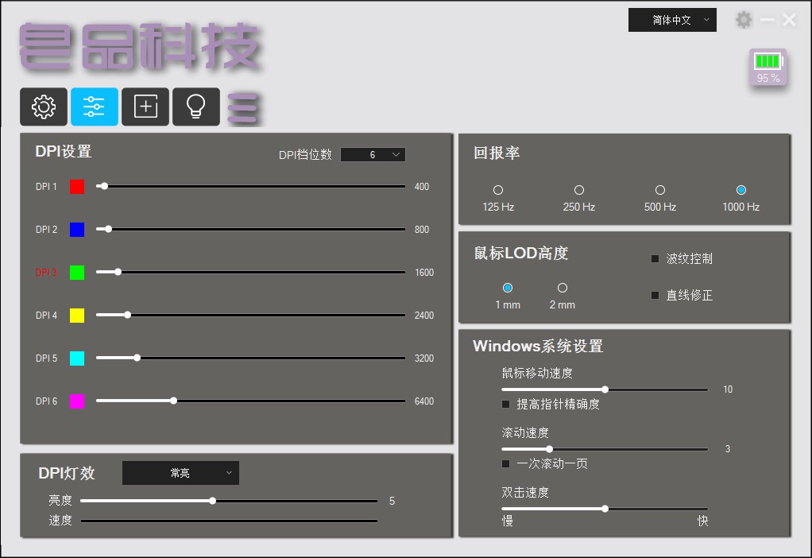Enable 波纹控制 checkbox

coord(654,258)
